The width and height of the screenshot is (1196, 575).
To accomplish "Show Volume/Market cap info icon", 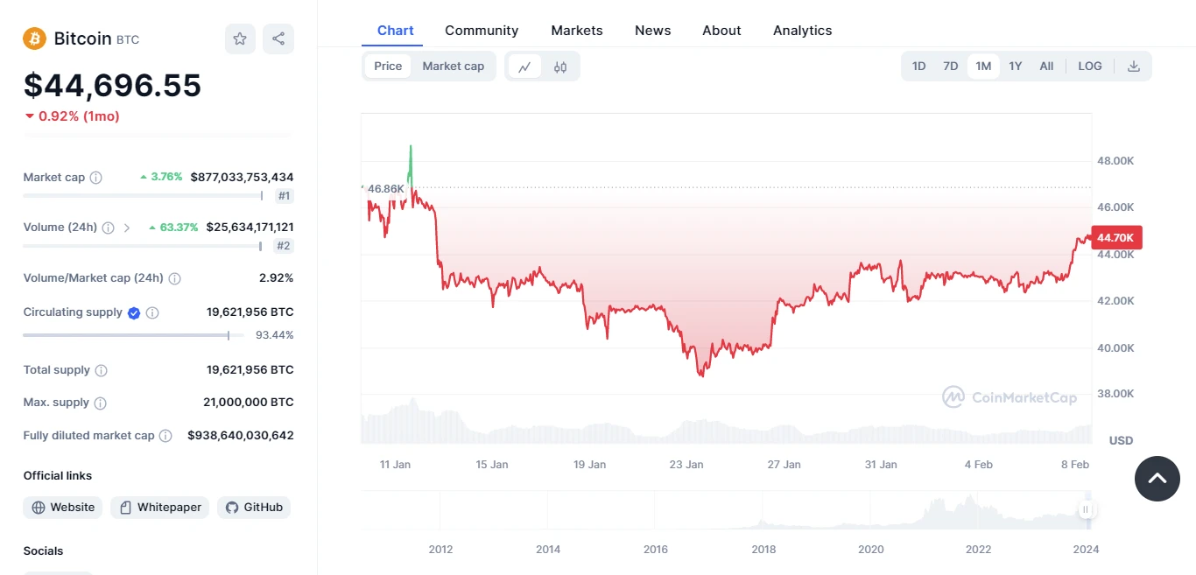I will pos(174,278).
